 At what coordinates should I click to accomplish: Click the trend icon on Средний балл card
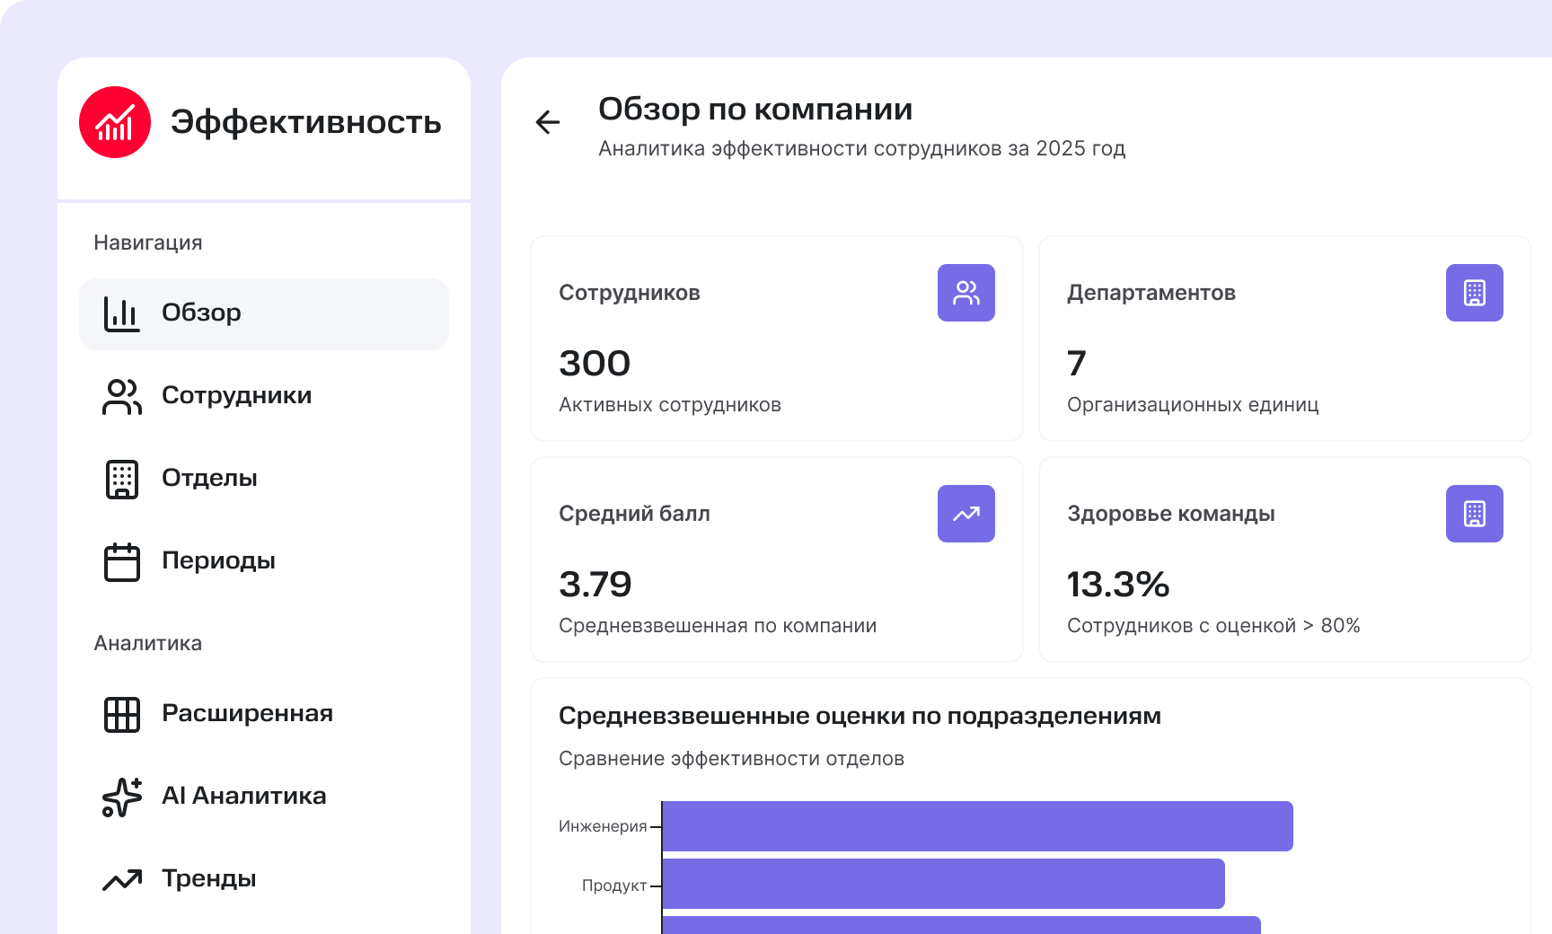click(x=966, y=514)
